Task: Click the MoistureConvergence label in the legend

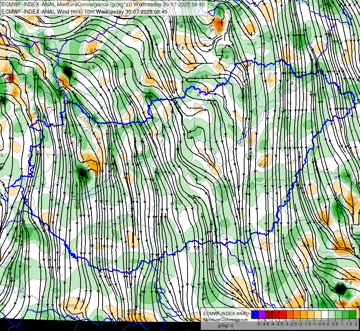Action: point(225,320)
